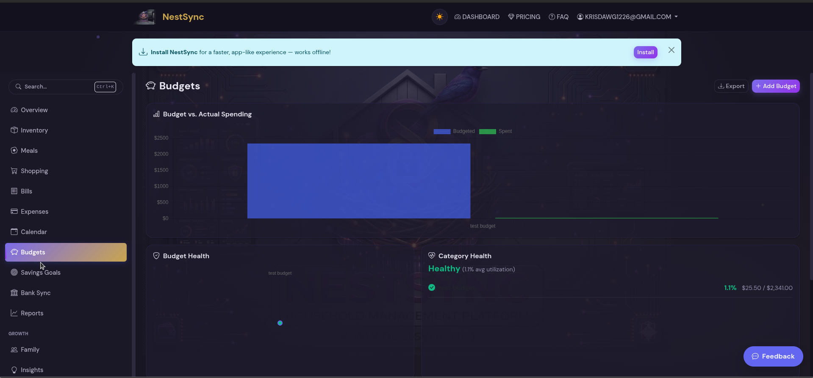
Task: Click the Meals plate icon
Action: click(14, 150)
